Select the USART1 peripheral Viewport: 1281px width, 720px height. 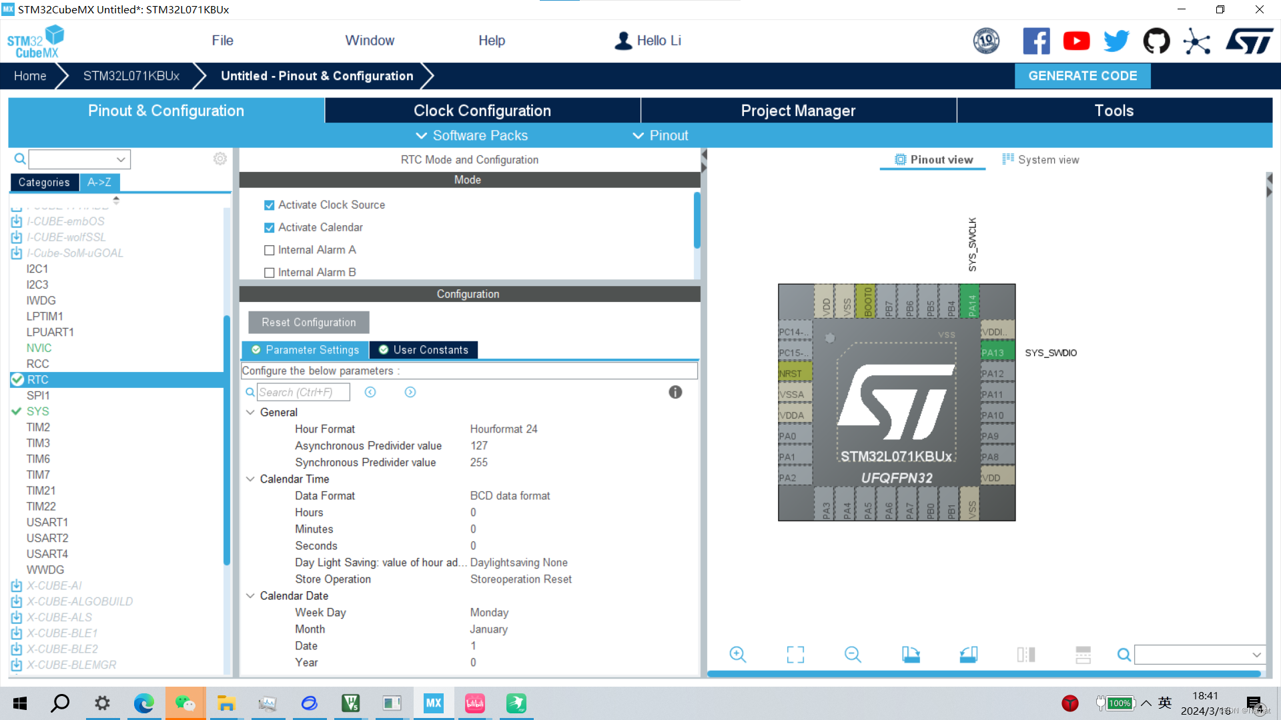point(47,522)
